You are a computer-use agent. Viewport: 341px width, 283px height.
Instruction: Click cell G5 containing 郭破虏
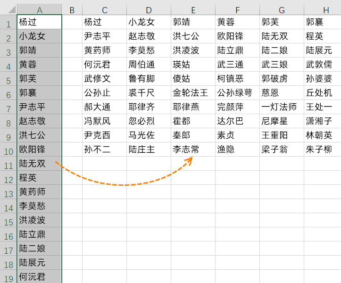coord(282,78)
